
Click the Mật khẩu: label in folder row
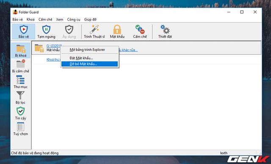(53, 50)
